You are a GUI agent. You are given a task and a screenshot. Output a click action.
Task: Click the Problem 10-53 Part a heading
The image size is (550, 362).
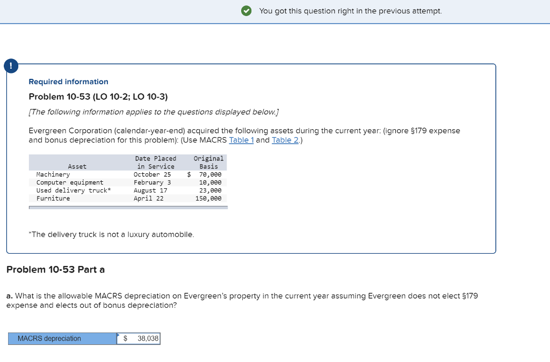pos(55,270)
